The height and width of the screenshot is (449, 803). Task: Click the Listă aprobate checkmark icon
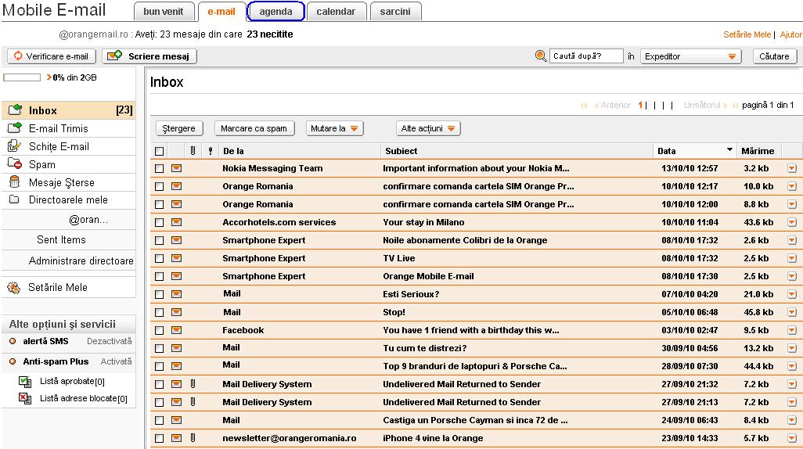[x=24, y=381]
